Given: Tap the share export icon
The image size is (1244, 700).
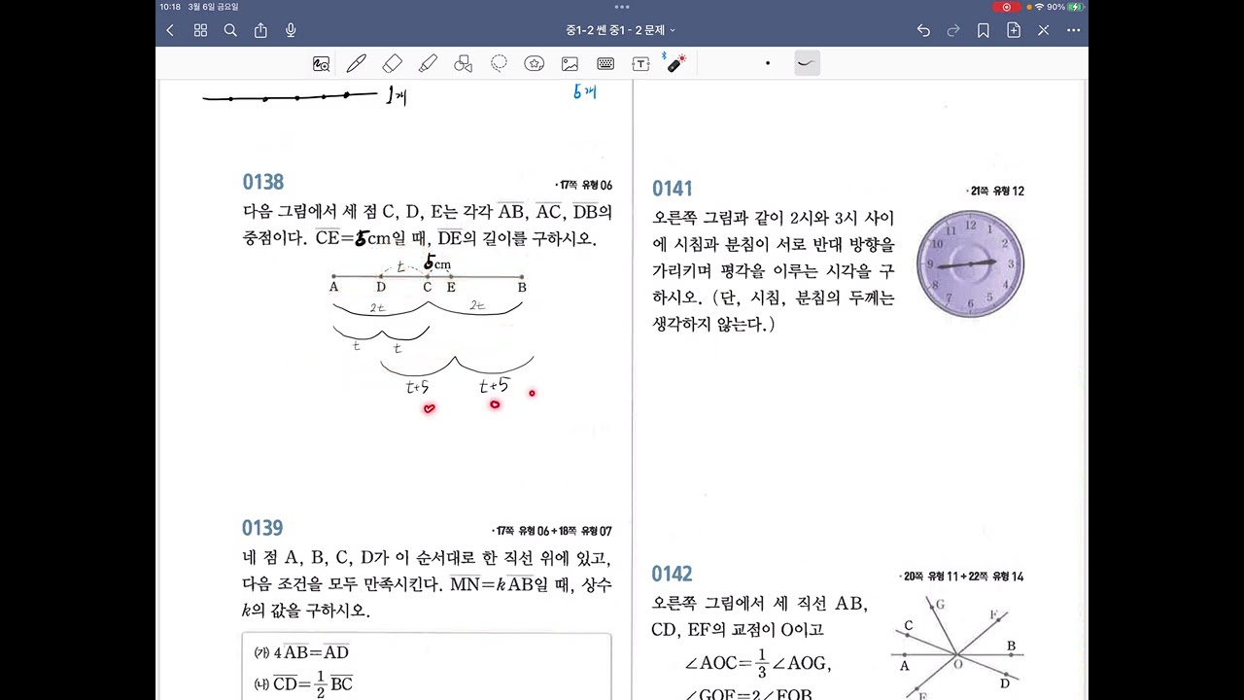Looking at the screenshot, I should (260, 30).
